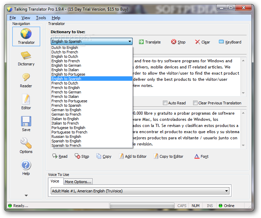Screen dimensions: 261x218
Task: Open the Dictionary book icon
Action: (x=26, y=55)
